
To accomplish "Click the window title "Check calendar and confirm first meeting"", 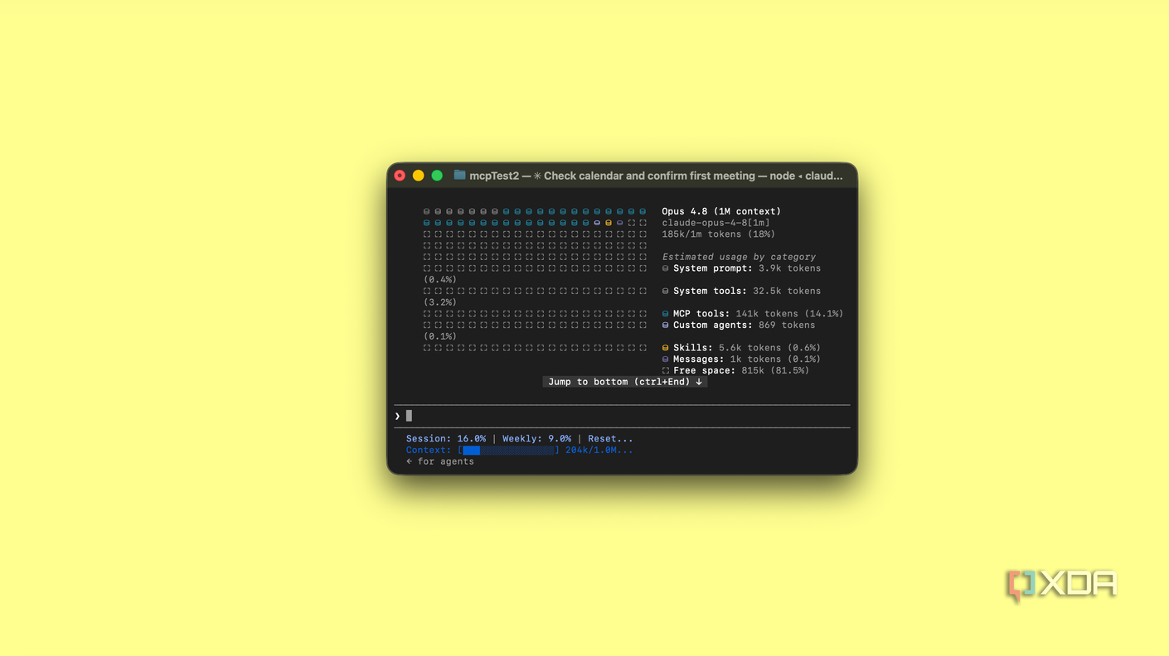I will pyautogui.click(x=649, y=176).
